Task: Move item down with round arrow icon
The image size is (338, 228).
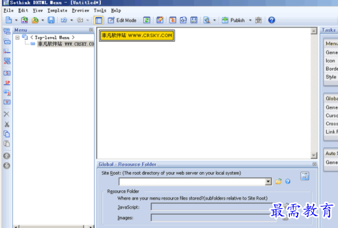Action: click(7, 166)
